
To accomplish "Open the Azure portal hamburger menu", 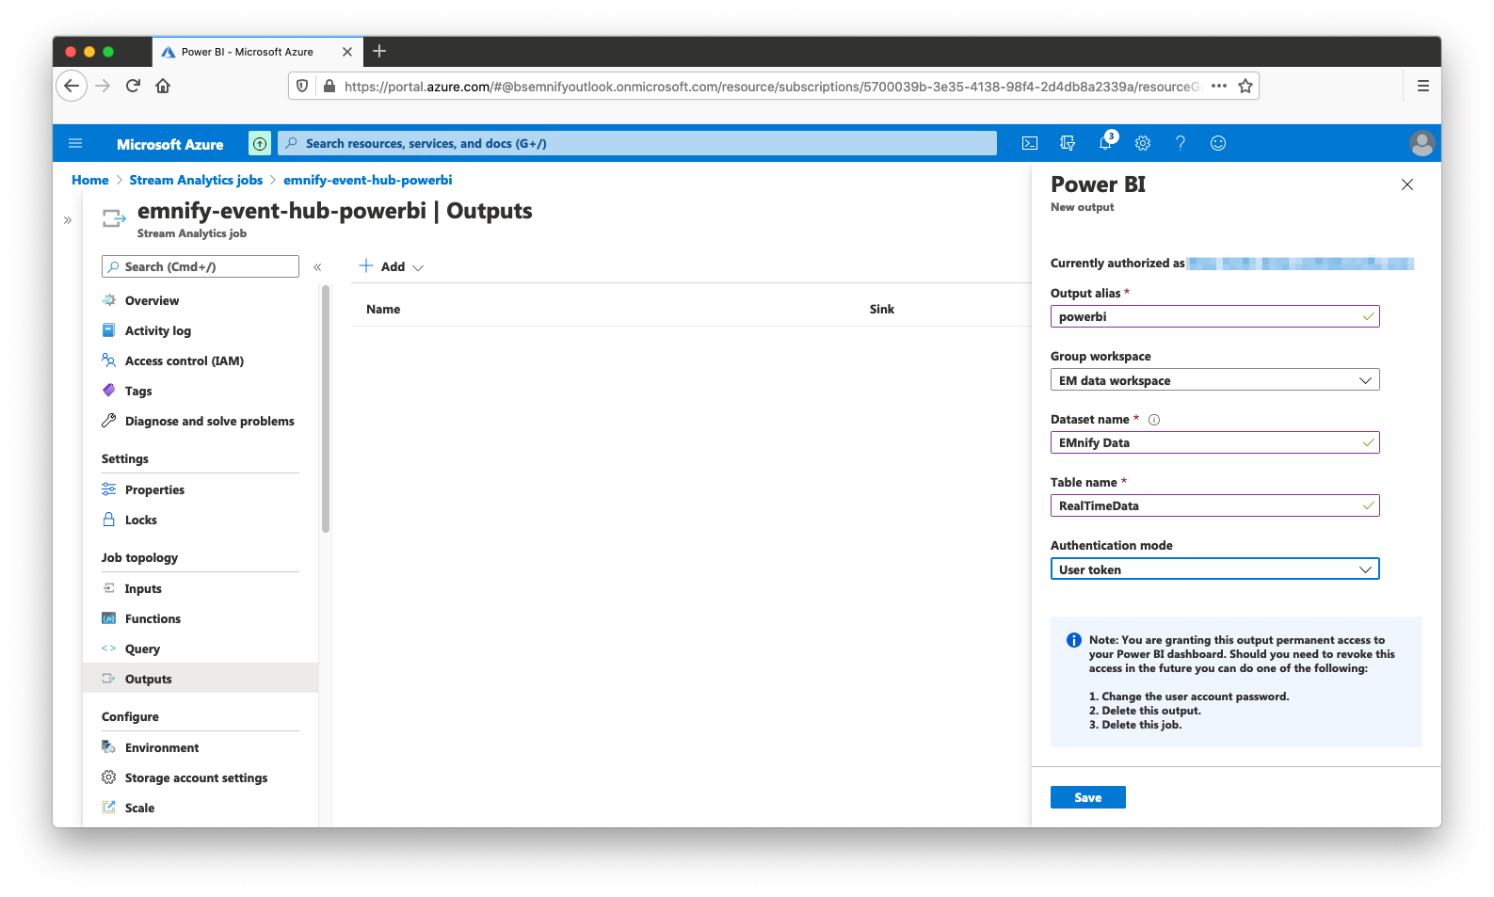I will coord(75,143).
